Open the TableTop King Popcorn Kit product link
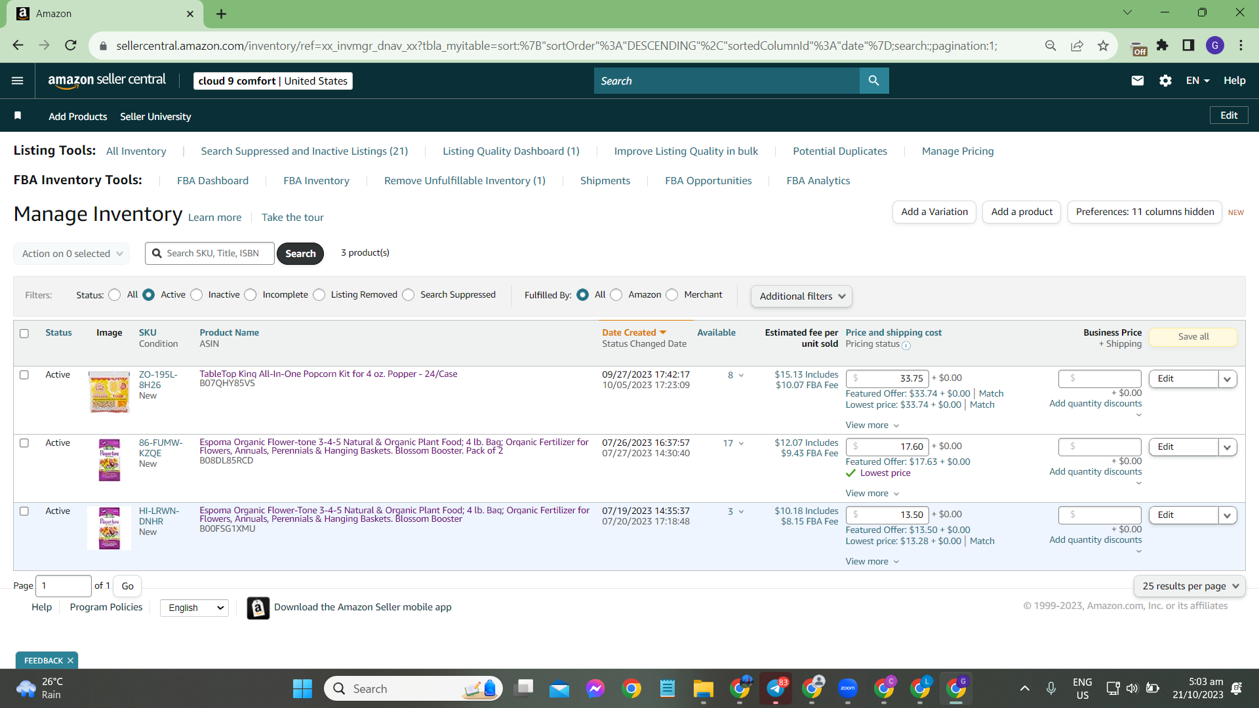Screen dimensions: 1259x708 (329, 374)
